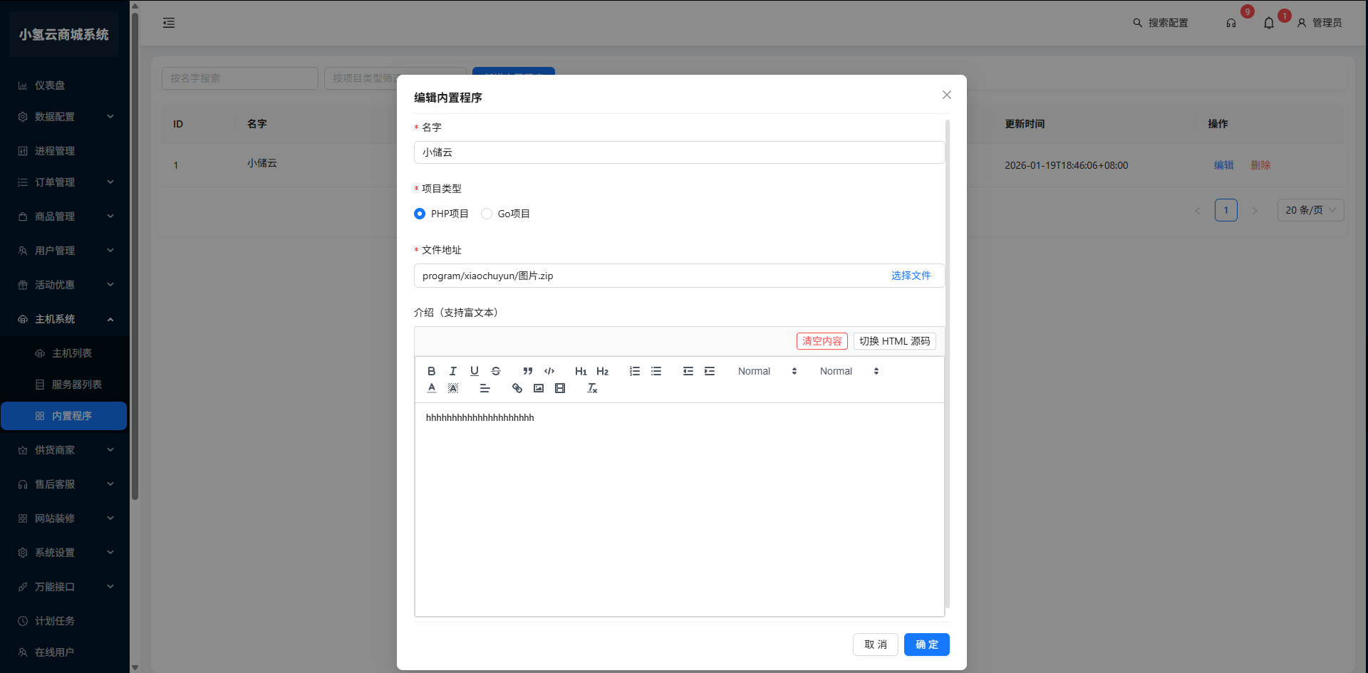Image resolution: width=1368 pixels, height=673 pixels.
Task: Go to 仪表盘 in the sidebar
Action: pyautogui.click(x=50, y=85)
